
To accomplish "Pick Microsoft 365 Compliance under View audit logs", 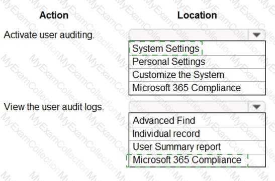I will [197, 160].
